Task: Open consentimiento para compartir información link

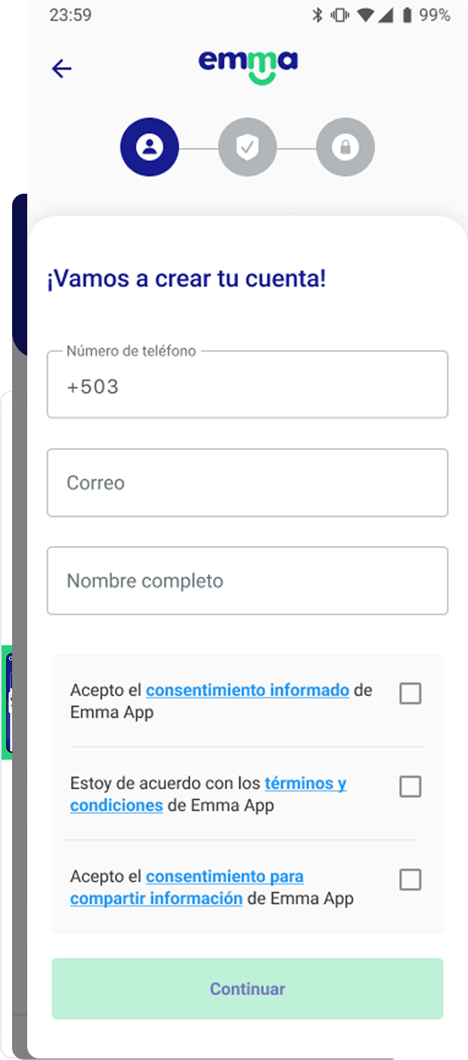Action: point(225,877)
